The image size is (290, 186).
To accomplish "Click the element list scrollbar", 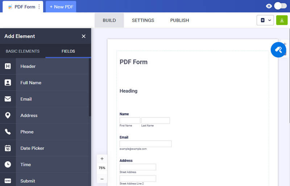I will (x=90, y=87).
